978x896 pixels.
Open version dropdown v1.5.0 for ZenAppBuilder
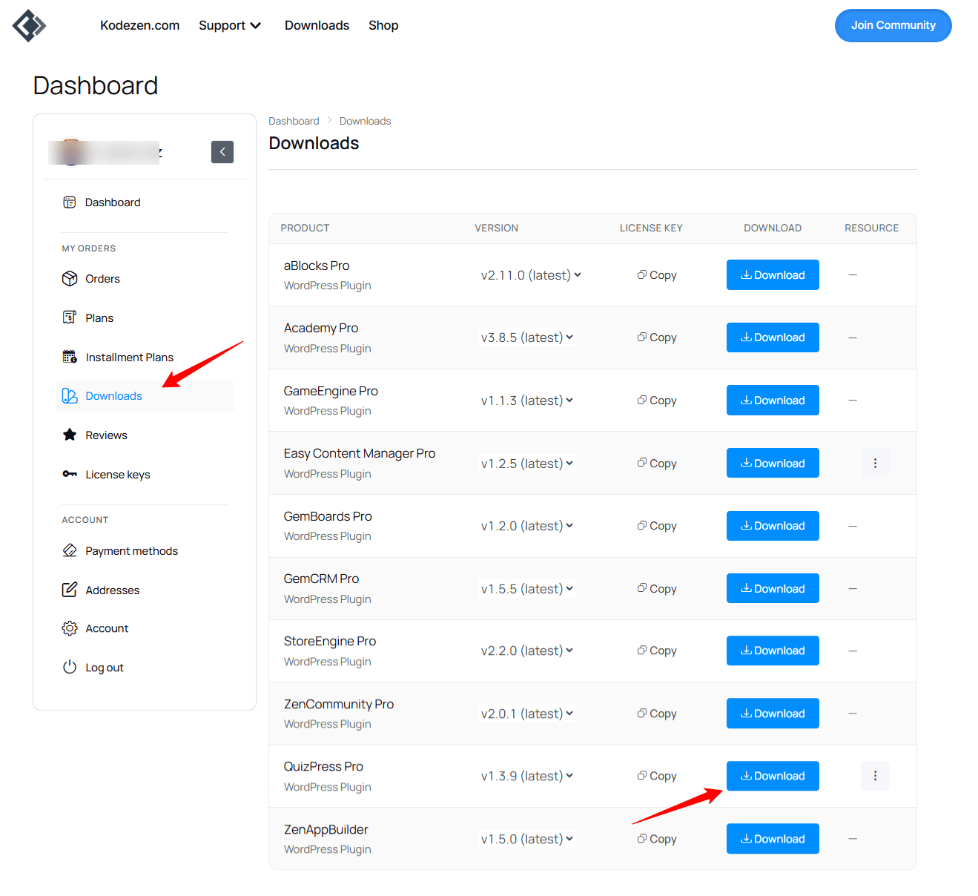pyautogui.click(x=527, y=839)
